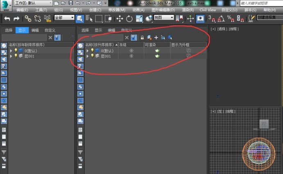Select the Select and Place tool
This screenshot has width=283, height=174.
coord(149,19)
